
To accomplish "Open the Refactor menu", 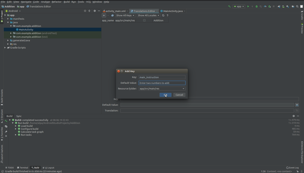I will point(56,2).
